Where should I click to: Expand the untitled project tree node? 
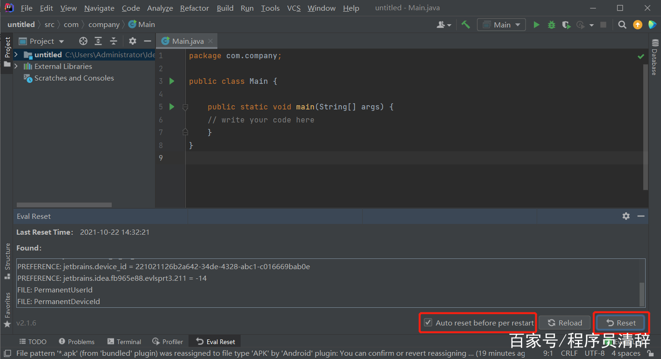[x=16, y=55]
